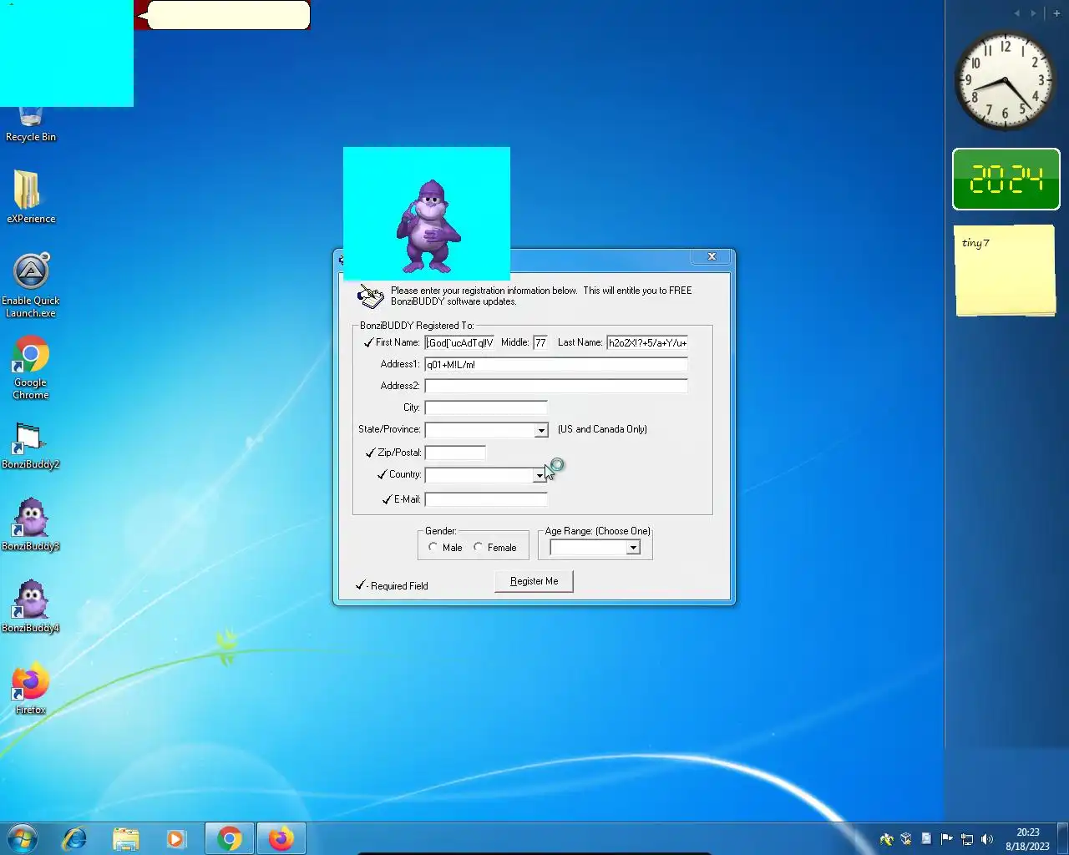Click the "Required Field" legend text
1069x855 pixels.
[399, 586]
